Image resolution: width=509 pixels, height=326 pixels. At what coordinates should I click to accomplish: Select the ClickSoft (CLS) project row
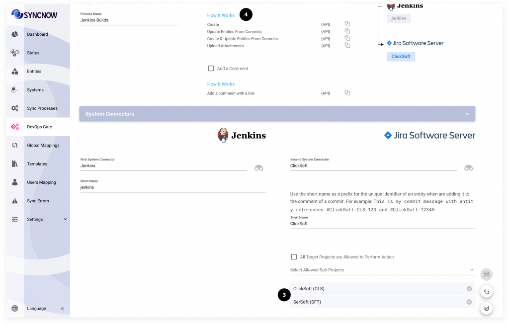382,289
